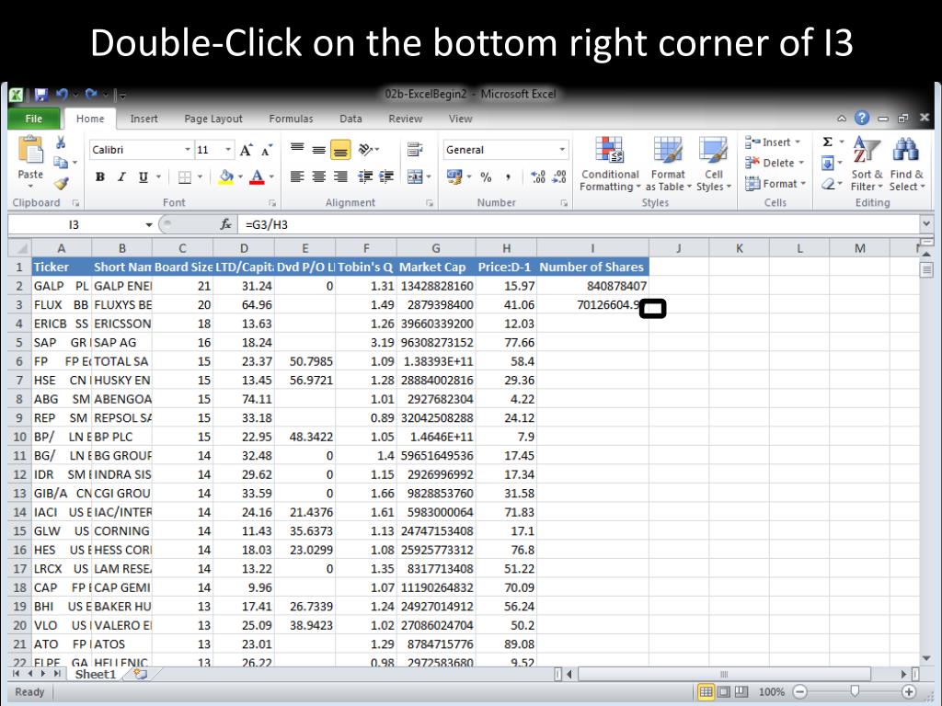
Task: Open Format cells menu
Action: pos(775,184)
